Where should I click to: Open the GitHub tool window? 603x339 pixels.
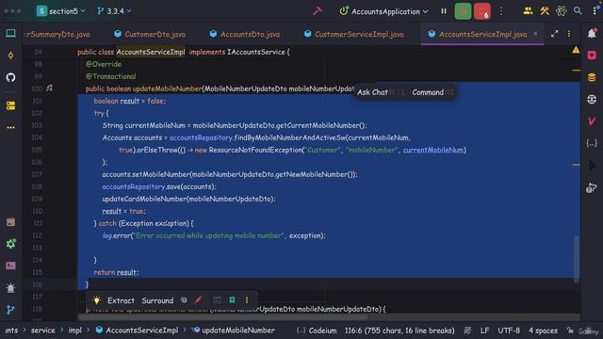[10, 77]
